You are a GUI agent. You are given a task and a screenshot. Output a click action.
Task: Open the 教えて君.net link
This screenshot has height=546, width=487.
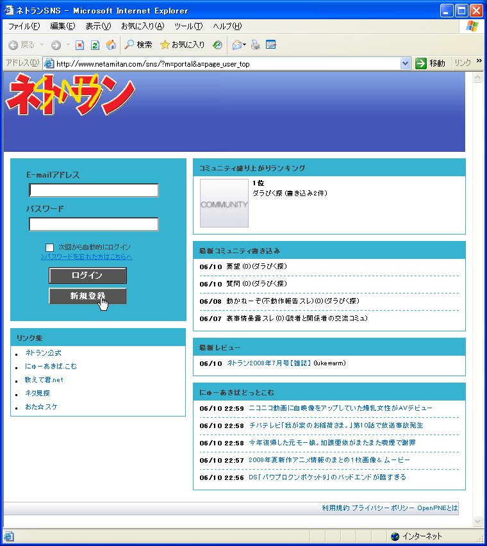pyautogui.click(x=44, y=379)
